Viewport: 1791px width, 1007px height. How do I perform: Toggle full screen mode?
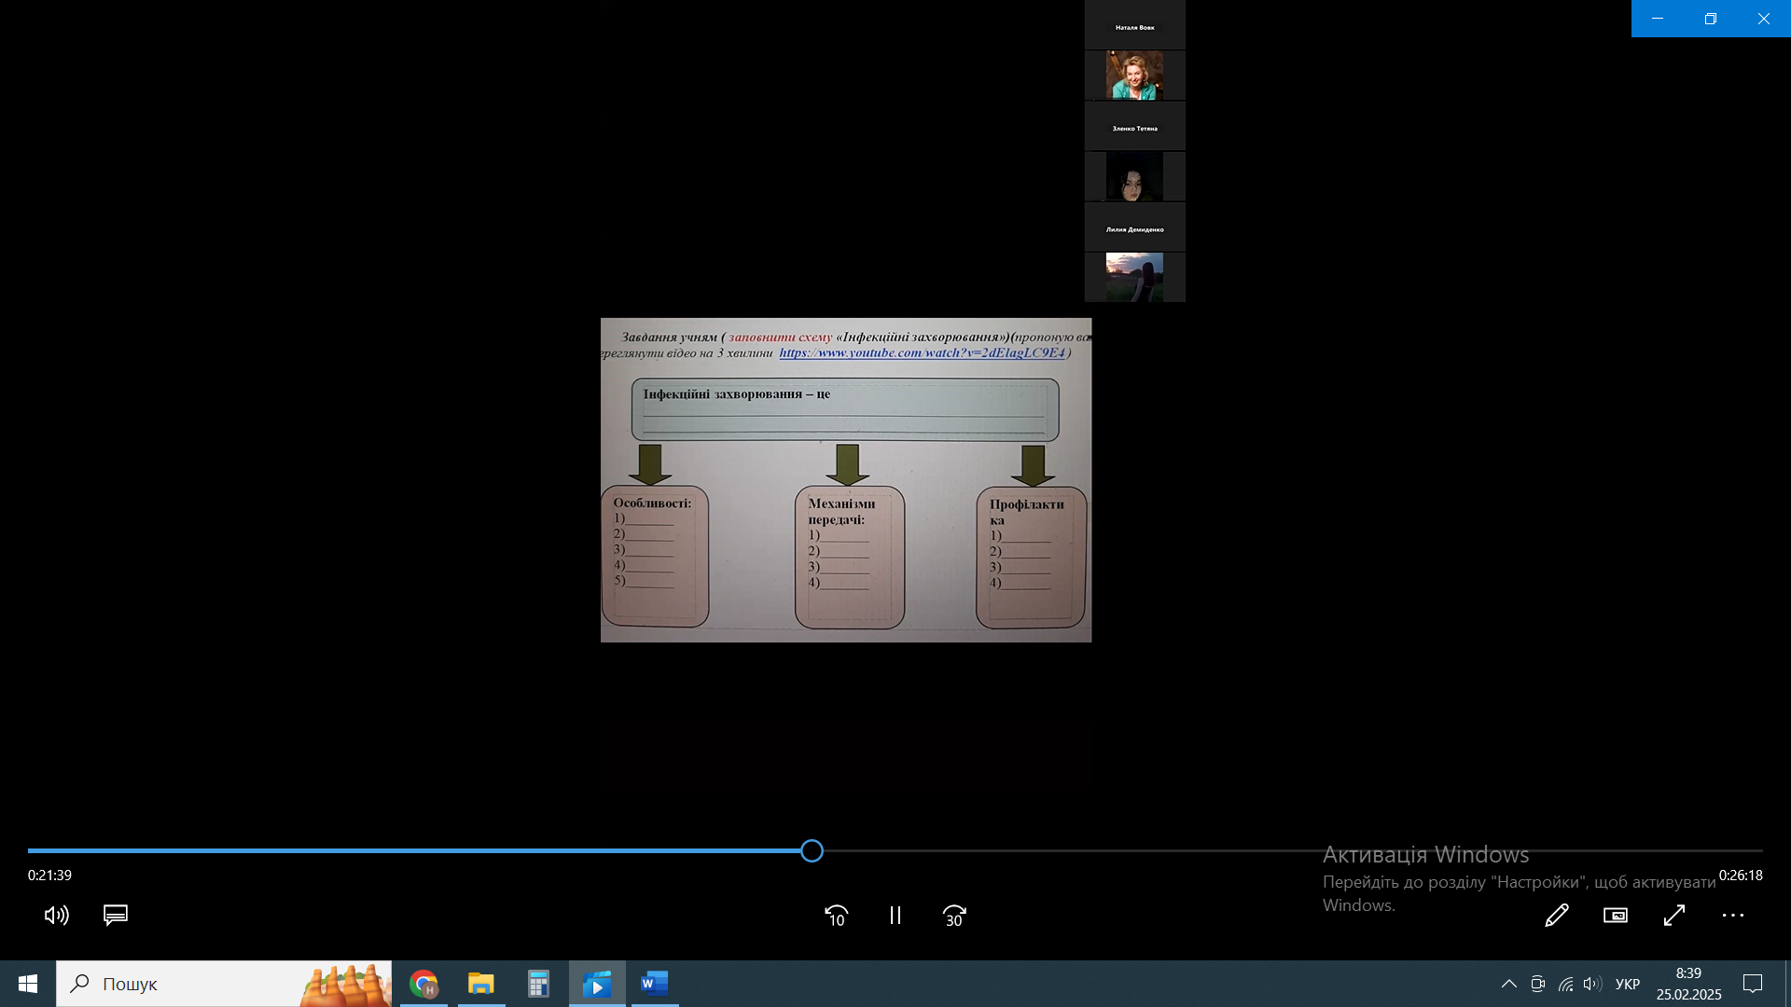[1674, 916]
